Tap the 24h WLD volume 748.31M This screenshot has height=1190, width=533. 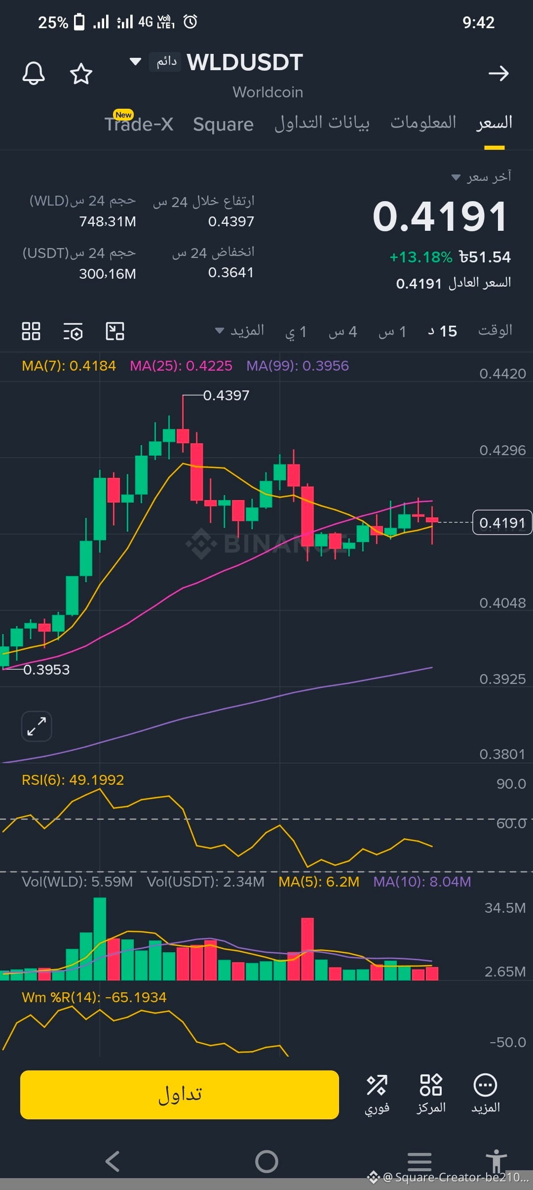tap(108, 221)
